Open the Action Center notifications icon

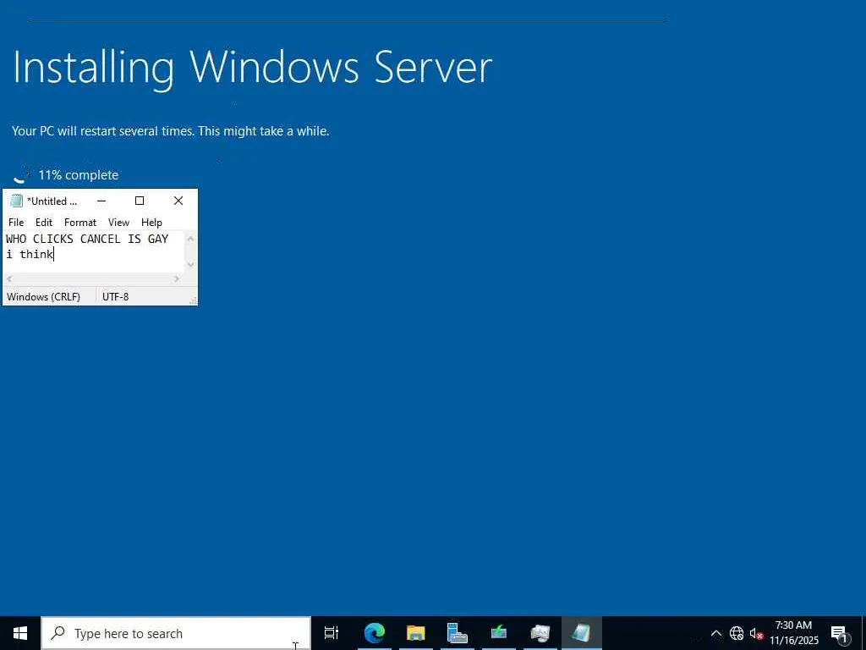(x=840, y=634)
